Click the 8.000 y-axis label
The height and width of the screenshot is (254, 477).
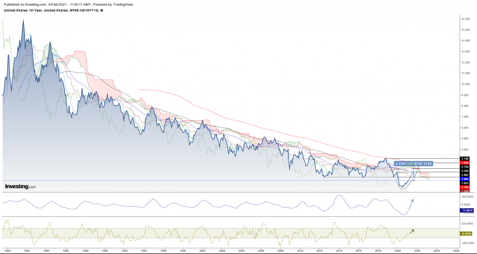pos(465,106)
